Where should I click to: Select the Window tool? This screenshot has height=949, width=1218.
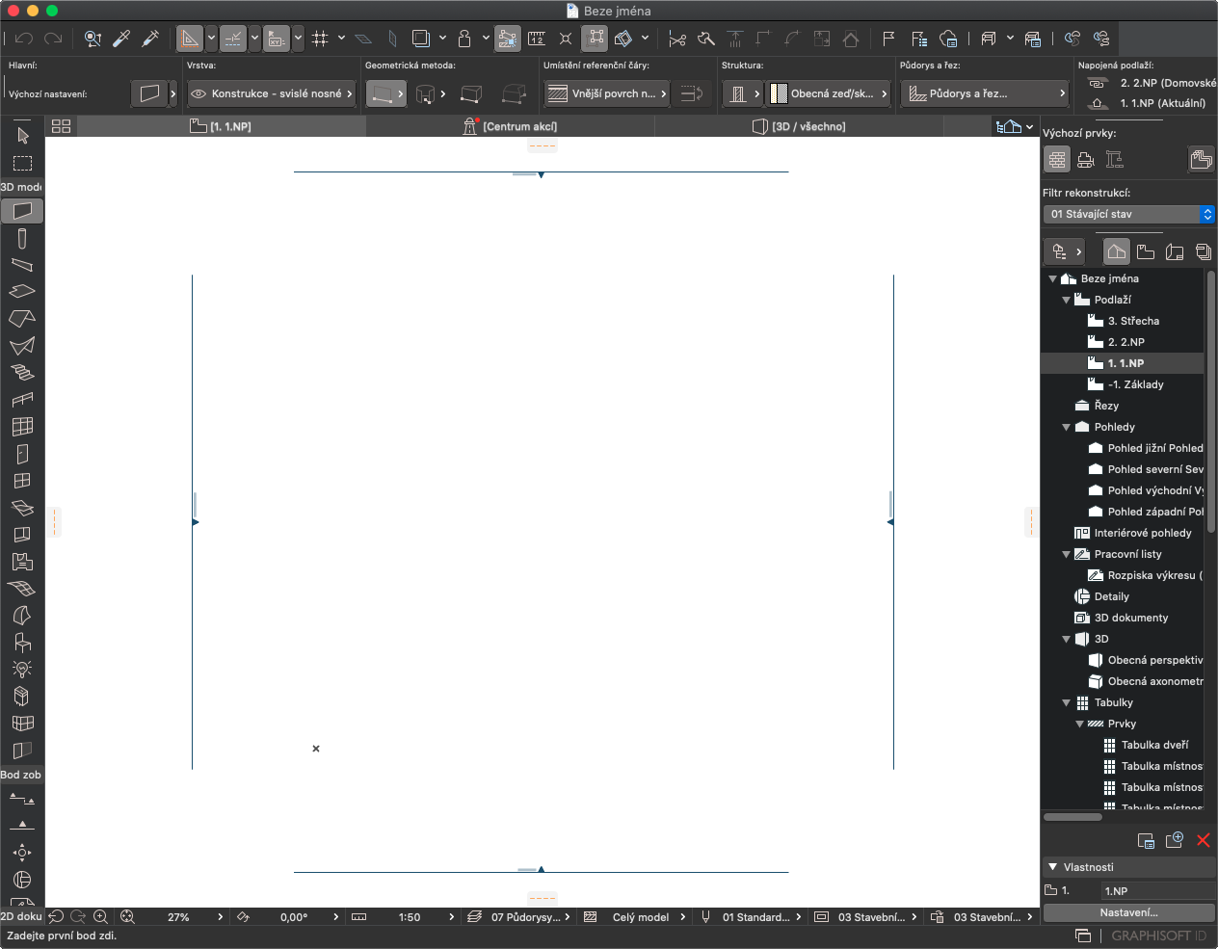click(x=22, y=480)
